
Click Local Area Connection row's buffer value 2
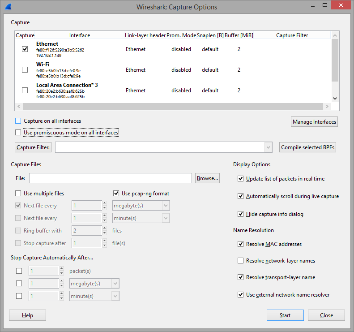(239, 91)
